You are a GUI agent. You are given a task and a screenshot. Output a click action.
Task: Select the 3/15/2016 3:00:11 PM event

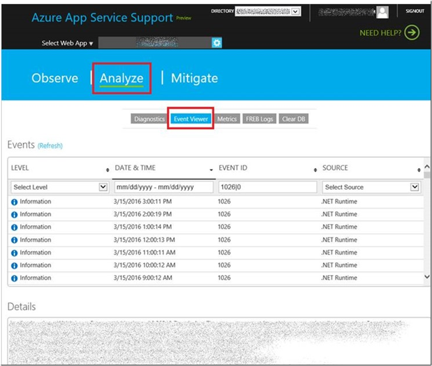215,202
